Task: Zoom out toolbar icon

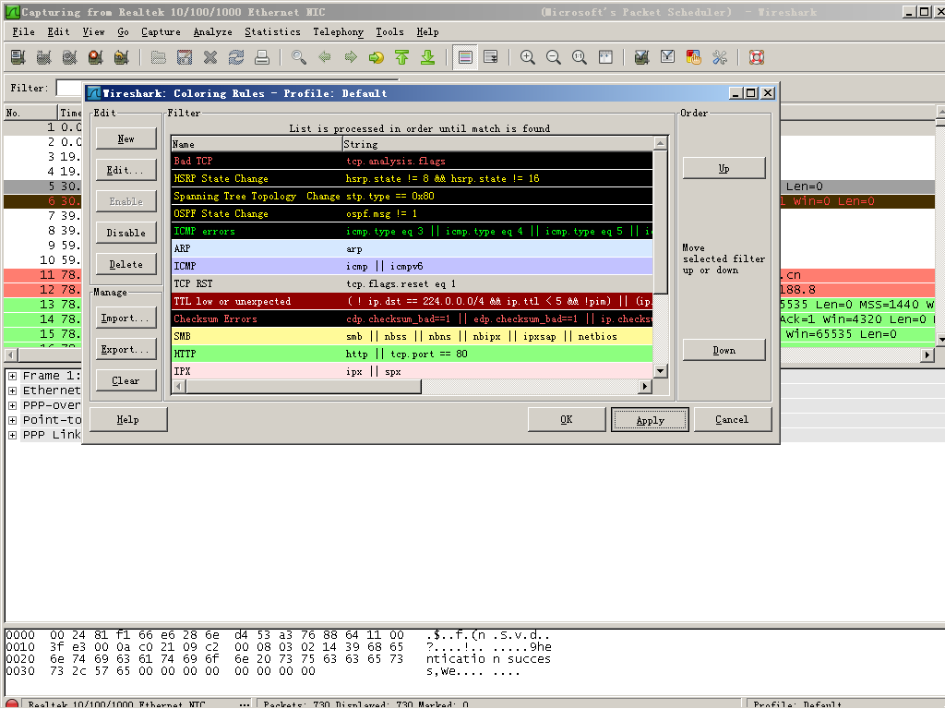Action: (x=554, y=57)
